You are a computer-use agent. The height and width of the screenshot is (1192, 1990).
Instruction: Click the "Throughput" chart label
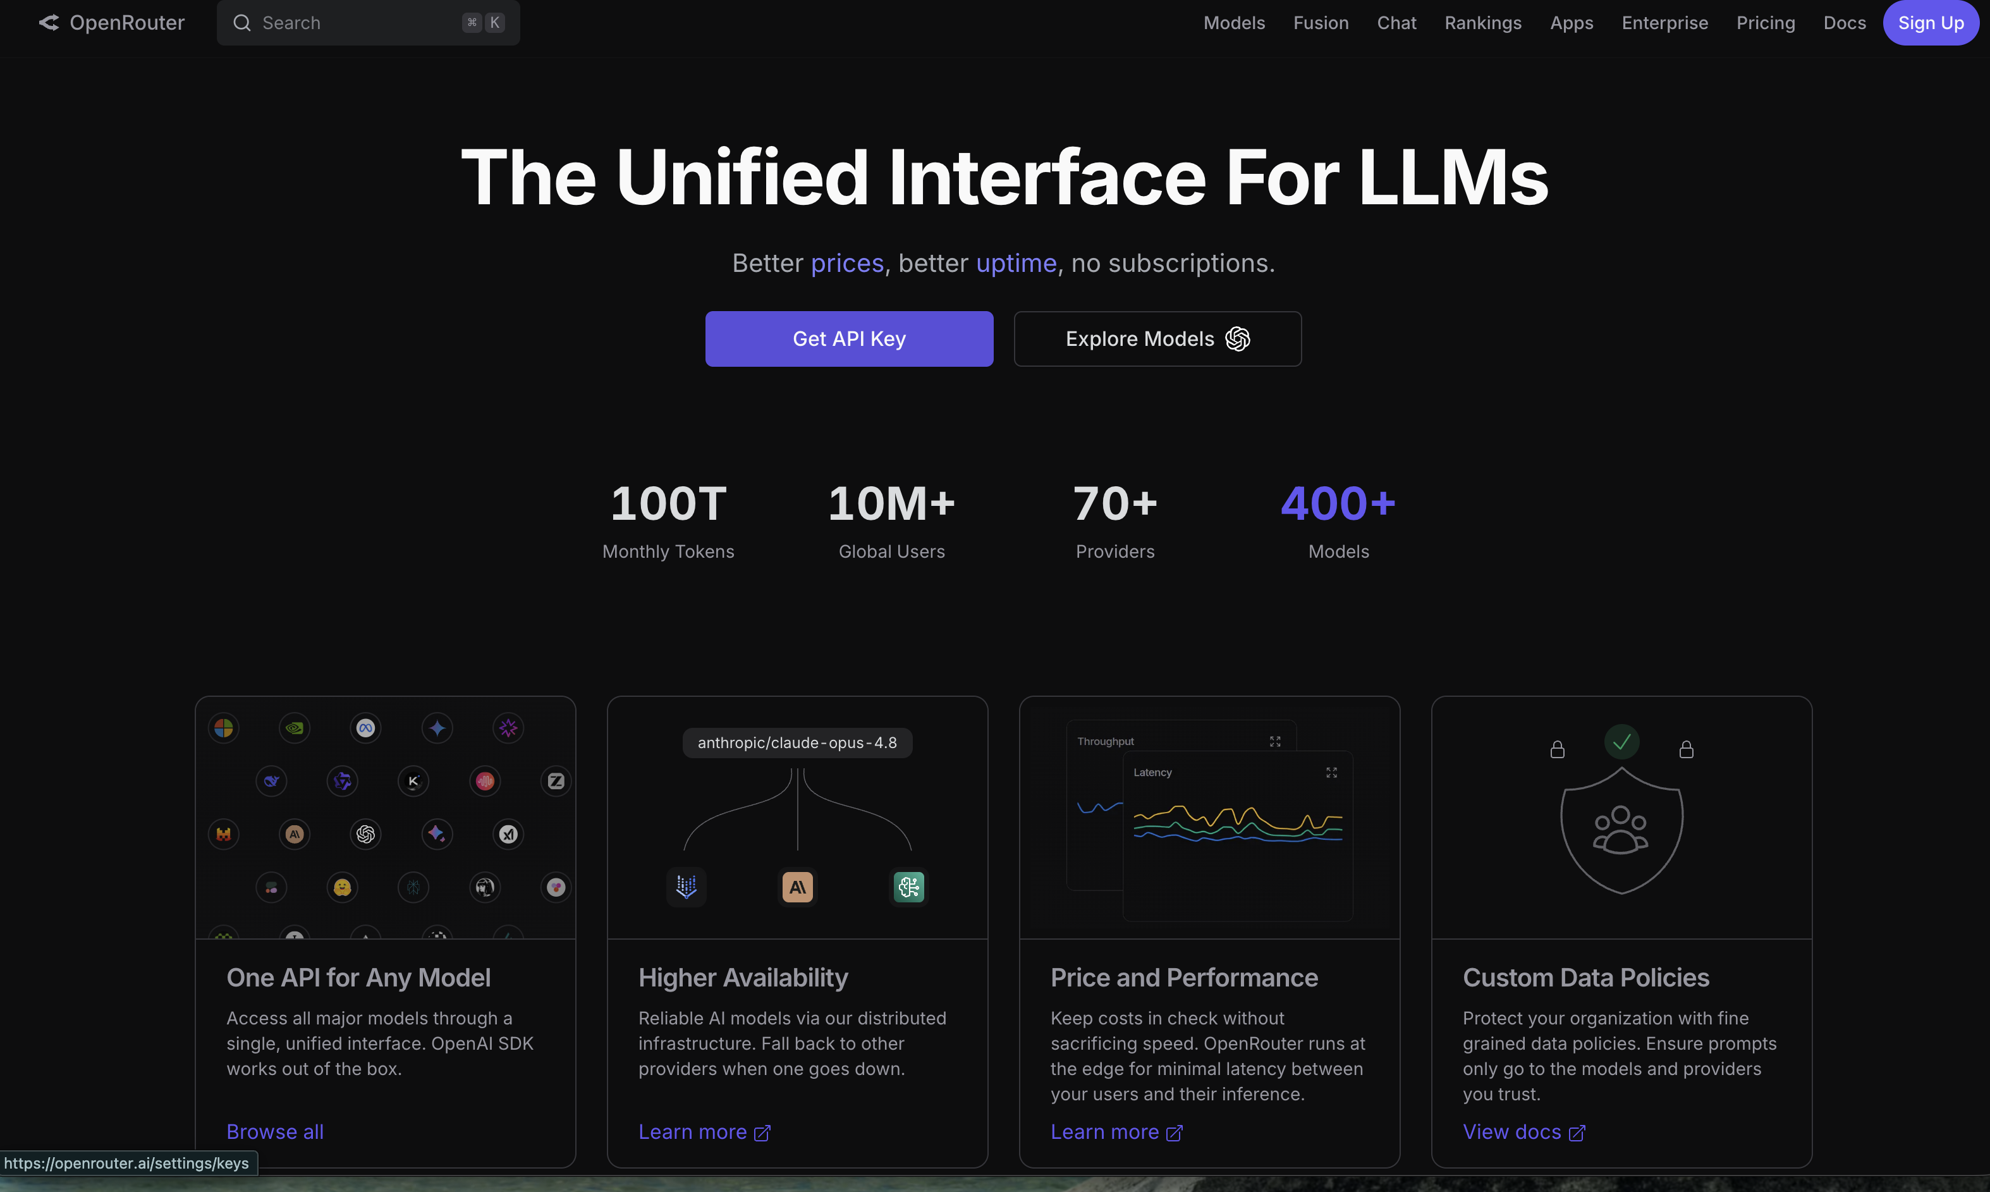(x=1106, y=741)
